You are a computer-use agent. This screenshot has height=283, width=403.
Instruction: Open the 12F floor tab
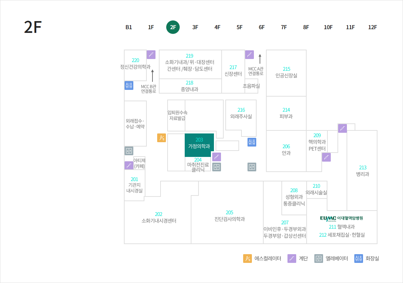click(x=372, y=27)
